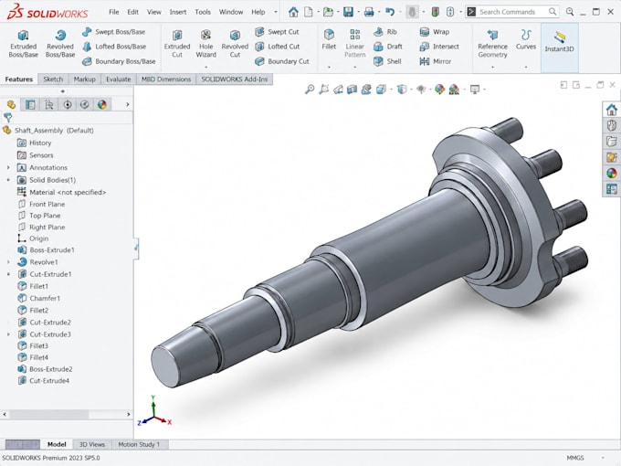Select the Origin item

coord(33,238)
